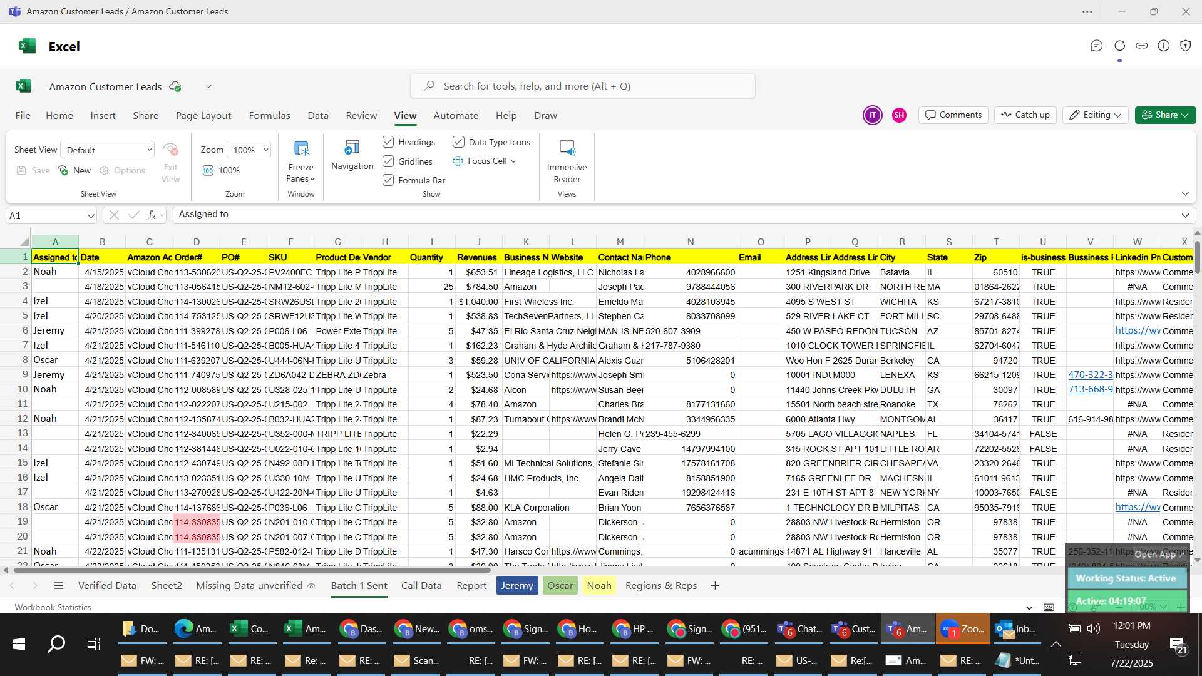The width and height of the screenshot is (1202, 676).
Task: Click the security shield icon in header
Action: pos(1185,46)
